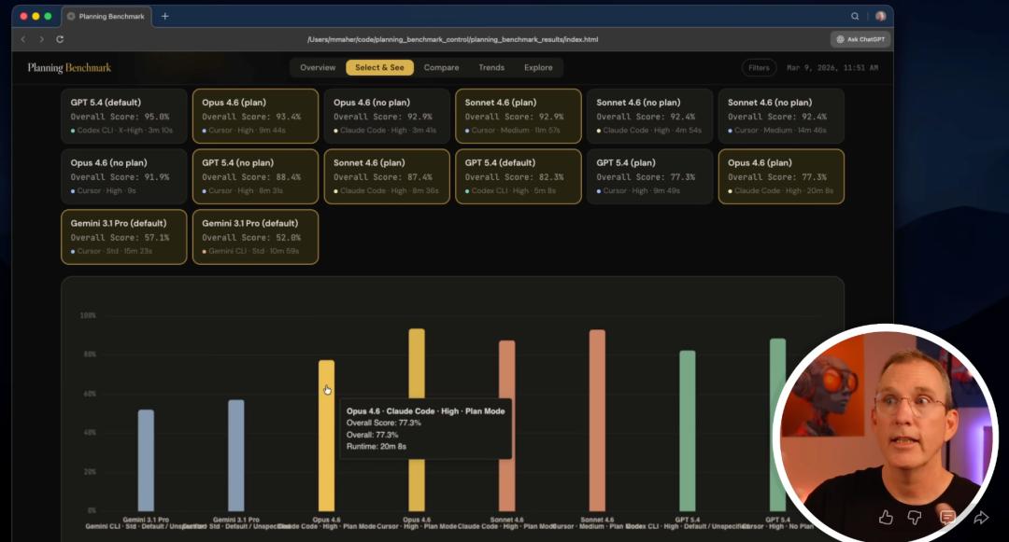Reload the page with refresh icon

[60, 39]
